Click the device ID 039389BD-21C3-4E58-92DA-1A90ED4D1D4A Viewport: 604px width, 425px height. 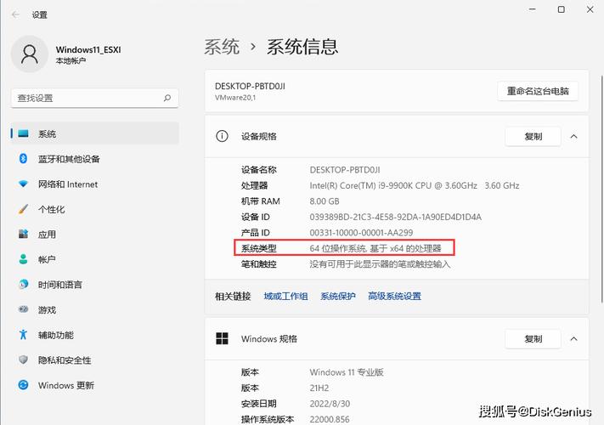click(x=395, y=217)
